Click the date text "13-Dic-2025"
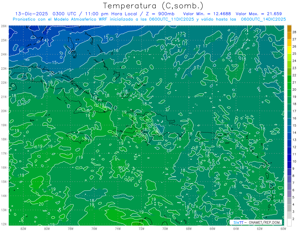The image size is (301, 232). point(32,14)
